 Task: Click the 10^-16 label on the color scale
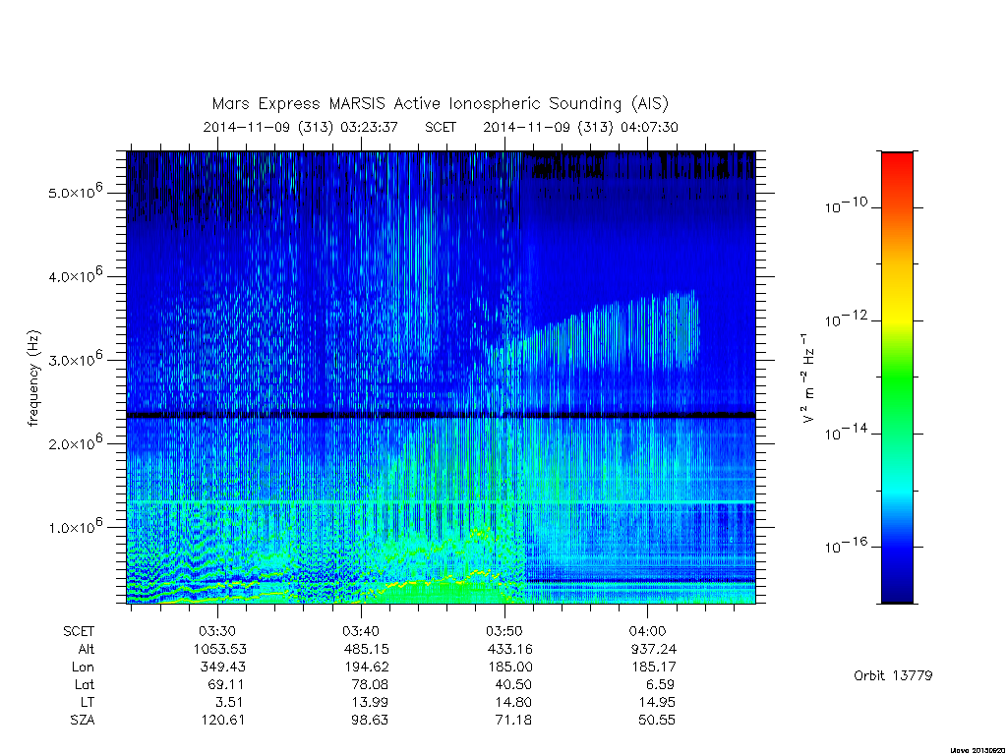[846, 546]
